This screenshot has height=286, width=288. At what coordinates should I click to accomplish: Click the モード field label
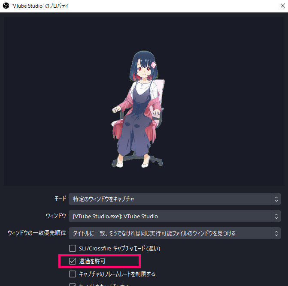point(60,199)
